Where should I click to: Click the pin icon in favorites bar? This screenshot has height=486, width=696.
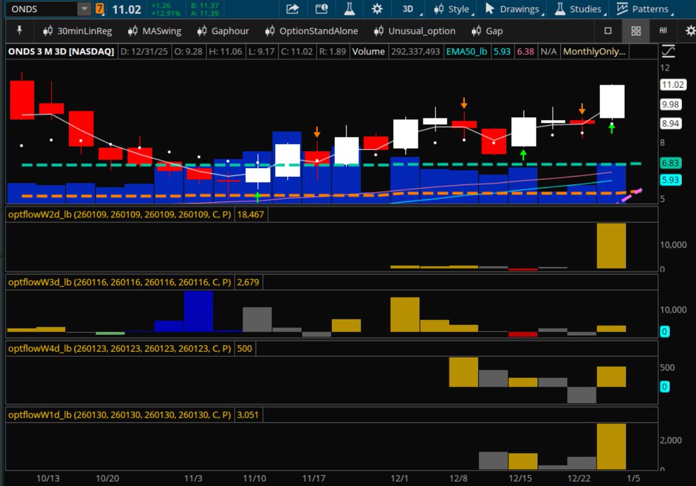[20, 30]
